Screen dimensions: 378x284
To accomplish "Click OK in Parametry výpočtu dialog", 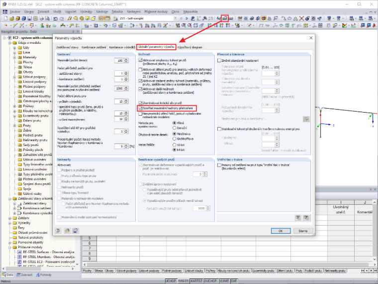I will [x=281, y=231].
